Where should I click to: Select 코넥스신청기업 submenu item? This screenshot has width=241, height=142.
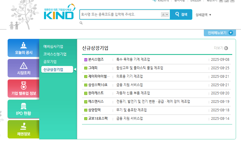[x=55, y=54]
